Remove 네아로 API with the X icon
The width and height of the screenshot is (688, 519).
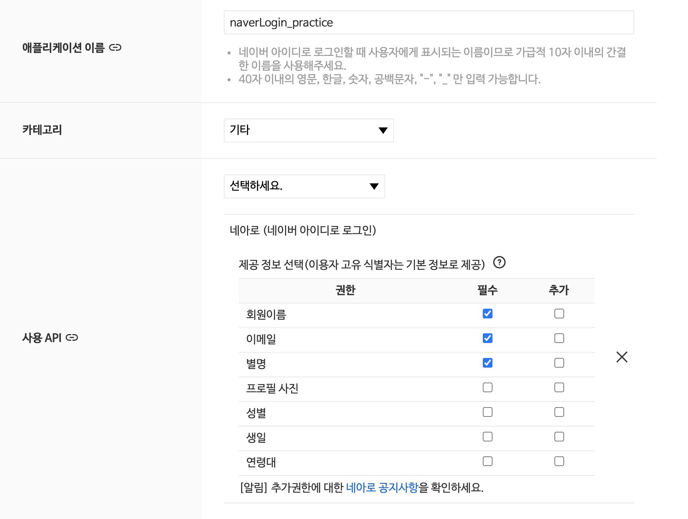pyautogui.click(x=622, y=357)
